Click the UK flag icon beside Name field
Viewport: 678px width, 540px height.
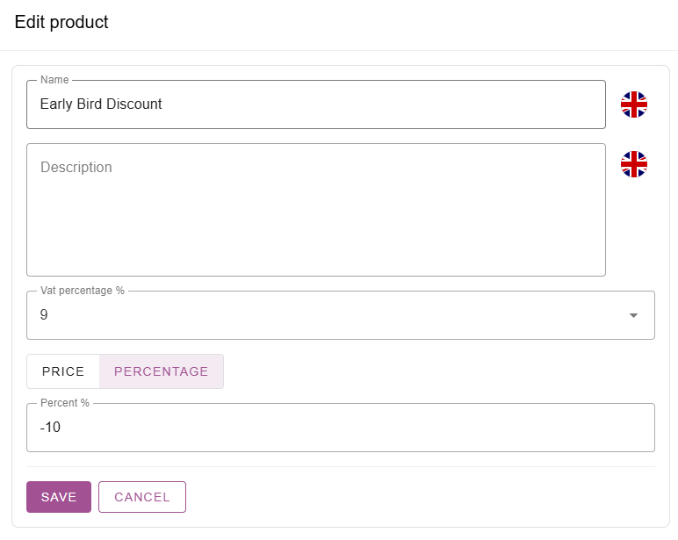633,104
